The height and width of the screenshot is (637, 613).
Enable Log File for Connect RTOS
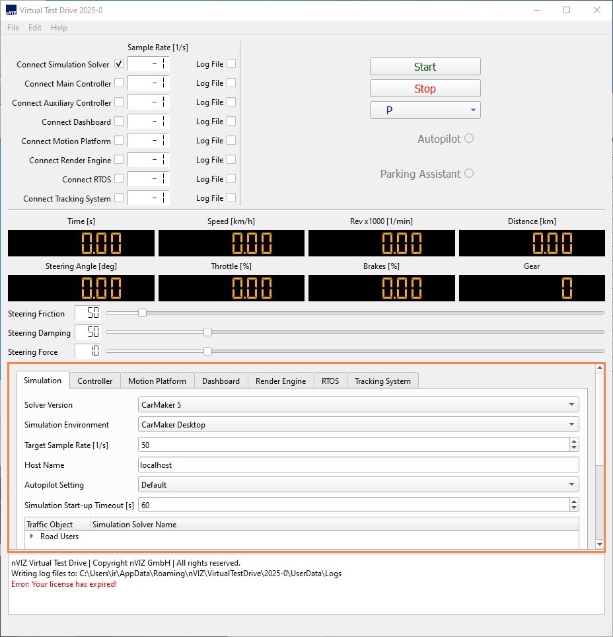pyautogui.click(x=230, y=179)
